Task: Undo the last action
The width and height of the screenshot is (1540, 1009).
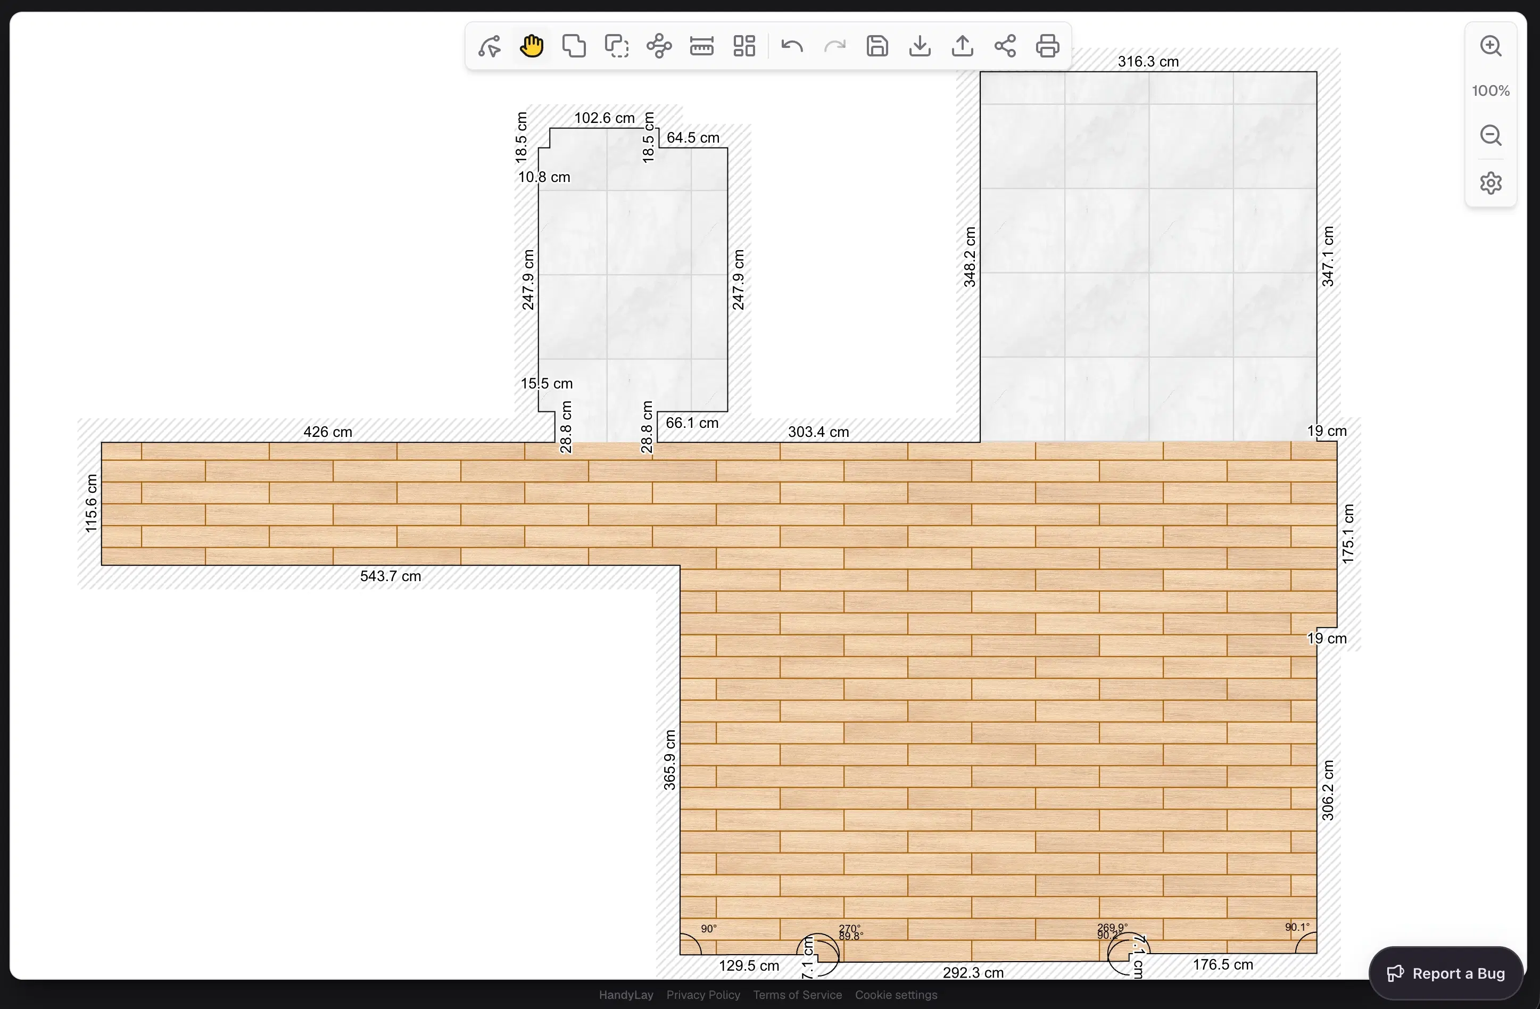Action: [x=792, y=47]
